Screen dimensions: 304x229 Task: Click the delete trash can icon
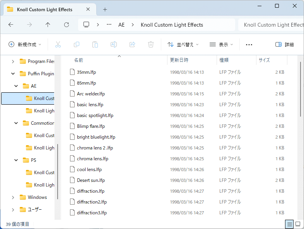pos(150,44)
